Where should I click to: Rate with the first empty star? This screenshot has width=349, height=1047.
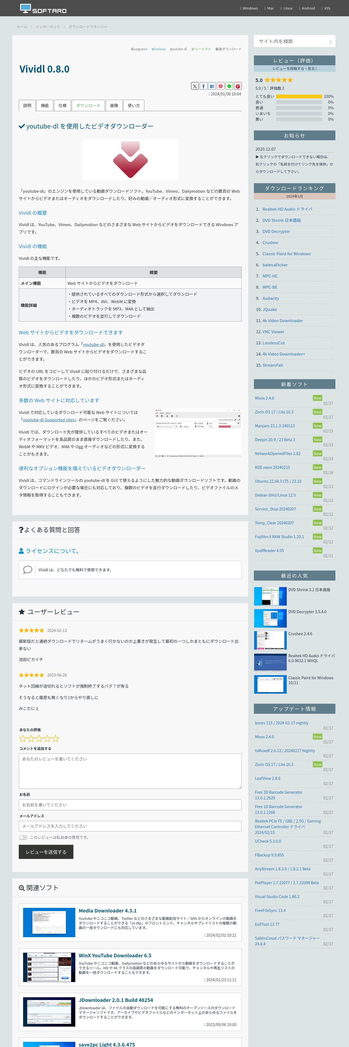tap(23, 738)
